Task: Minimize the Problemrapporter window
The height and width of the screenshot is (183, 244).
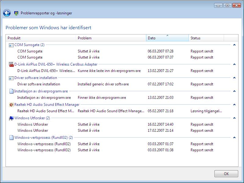Action: tap(218, 5)
